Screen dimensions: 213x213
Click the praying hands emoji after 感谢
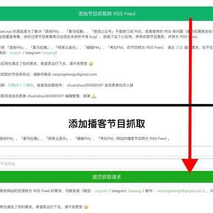coord(94,96)
